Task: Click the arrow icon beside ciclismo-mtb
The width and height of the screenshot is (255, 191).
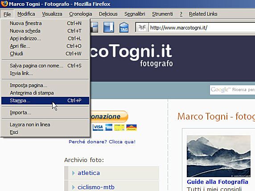Action: 74,187
